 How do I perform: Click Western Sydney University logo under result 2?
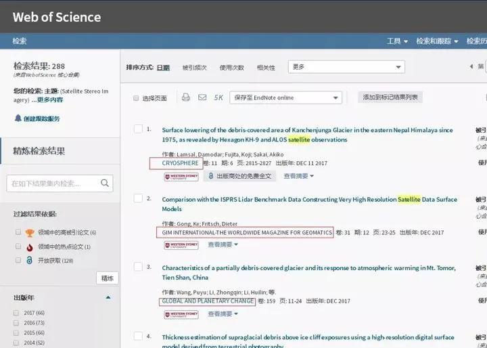point(181,245)
